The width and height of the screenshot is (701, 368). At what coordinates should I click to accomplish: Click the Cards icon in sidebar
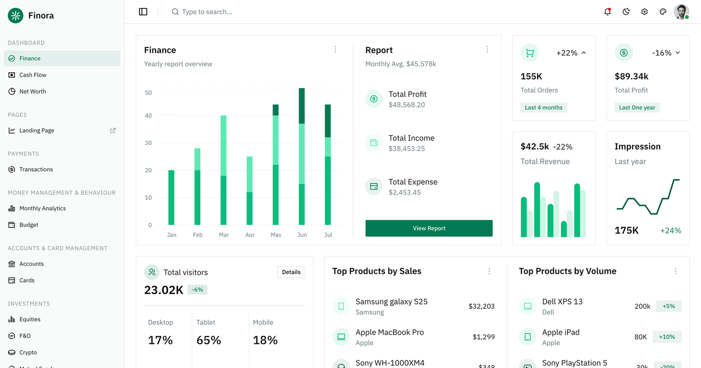12,280
